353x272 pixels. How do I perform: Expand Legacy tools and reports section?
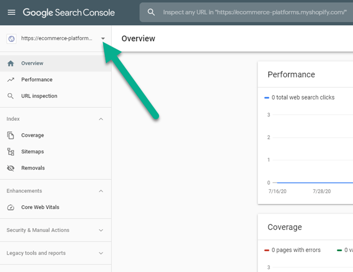101,253
